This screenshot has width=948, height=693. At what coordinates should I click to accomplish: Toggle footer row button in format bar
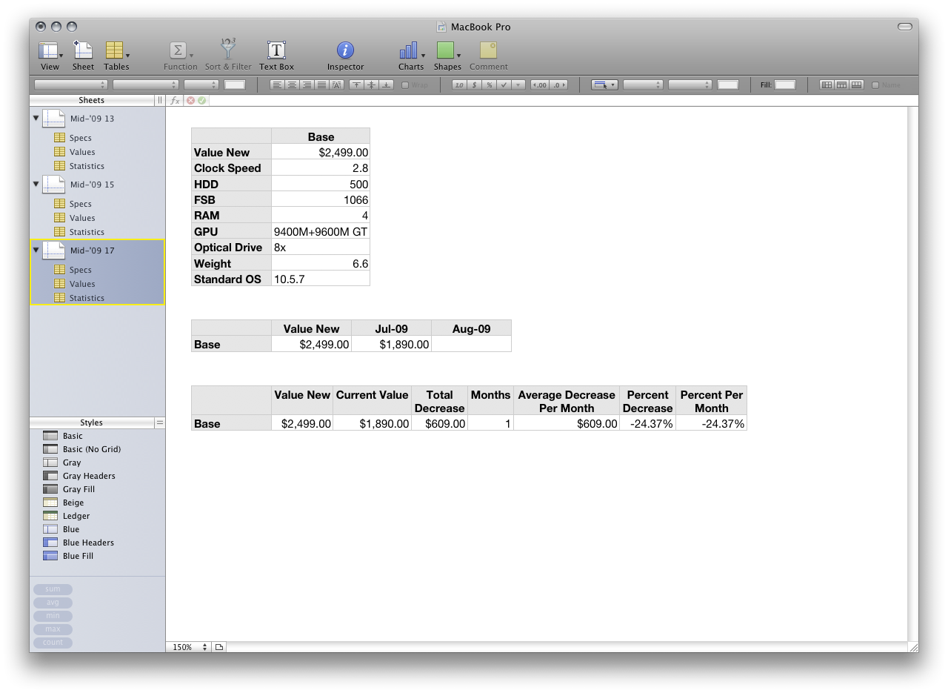click(x=856, y=85)
